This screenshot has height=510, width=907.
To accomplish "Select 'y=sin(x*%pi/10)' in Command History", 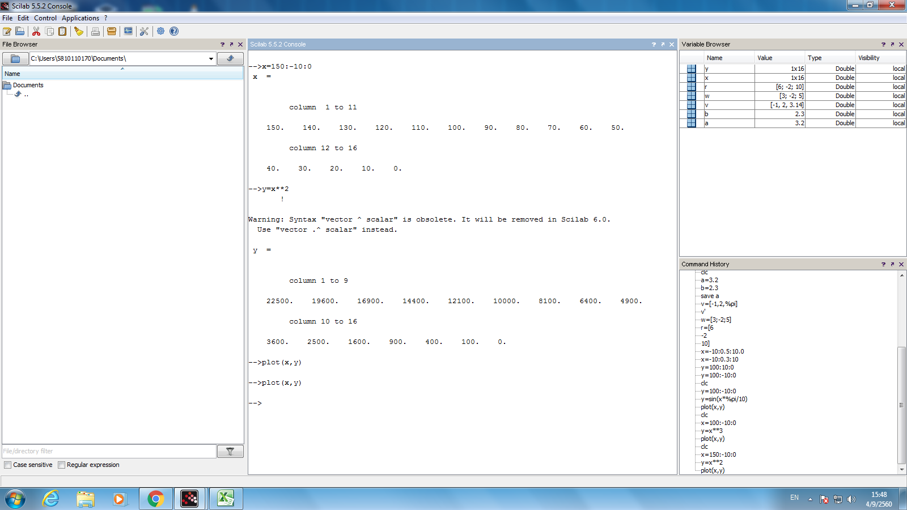I will click(x=724, y=399).
